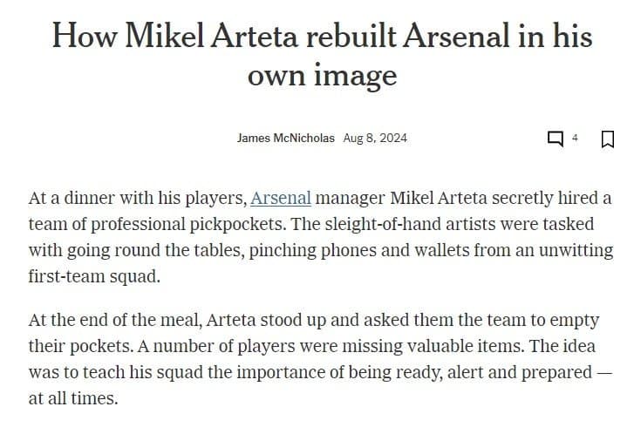Click the publish date Aug 8, 2024

click(x=375, y=139)
